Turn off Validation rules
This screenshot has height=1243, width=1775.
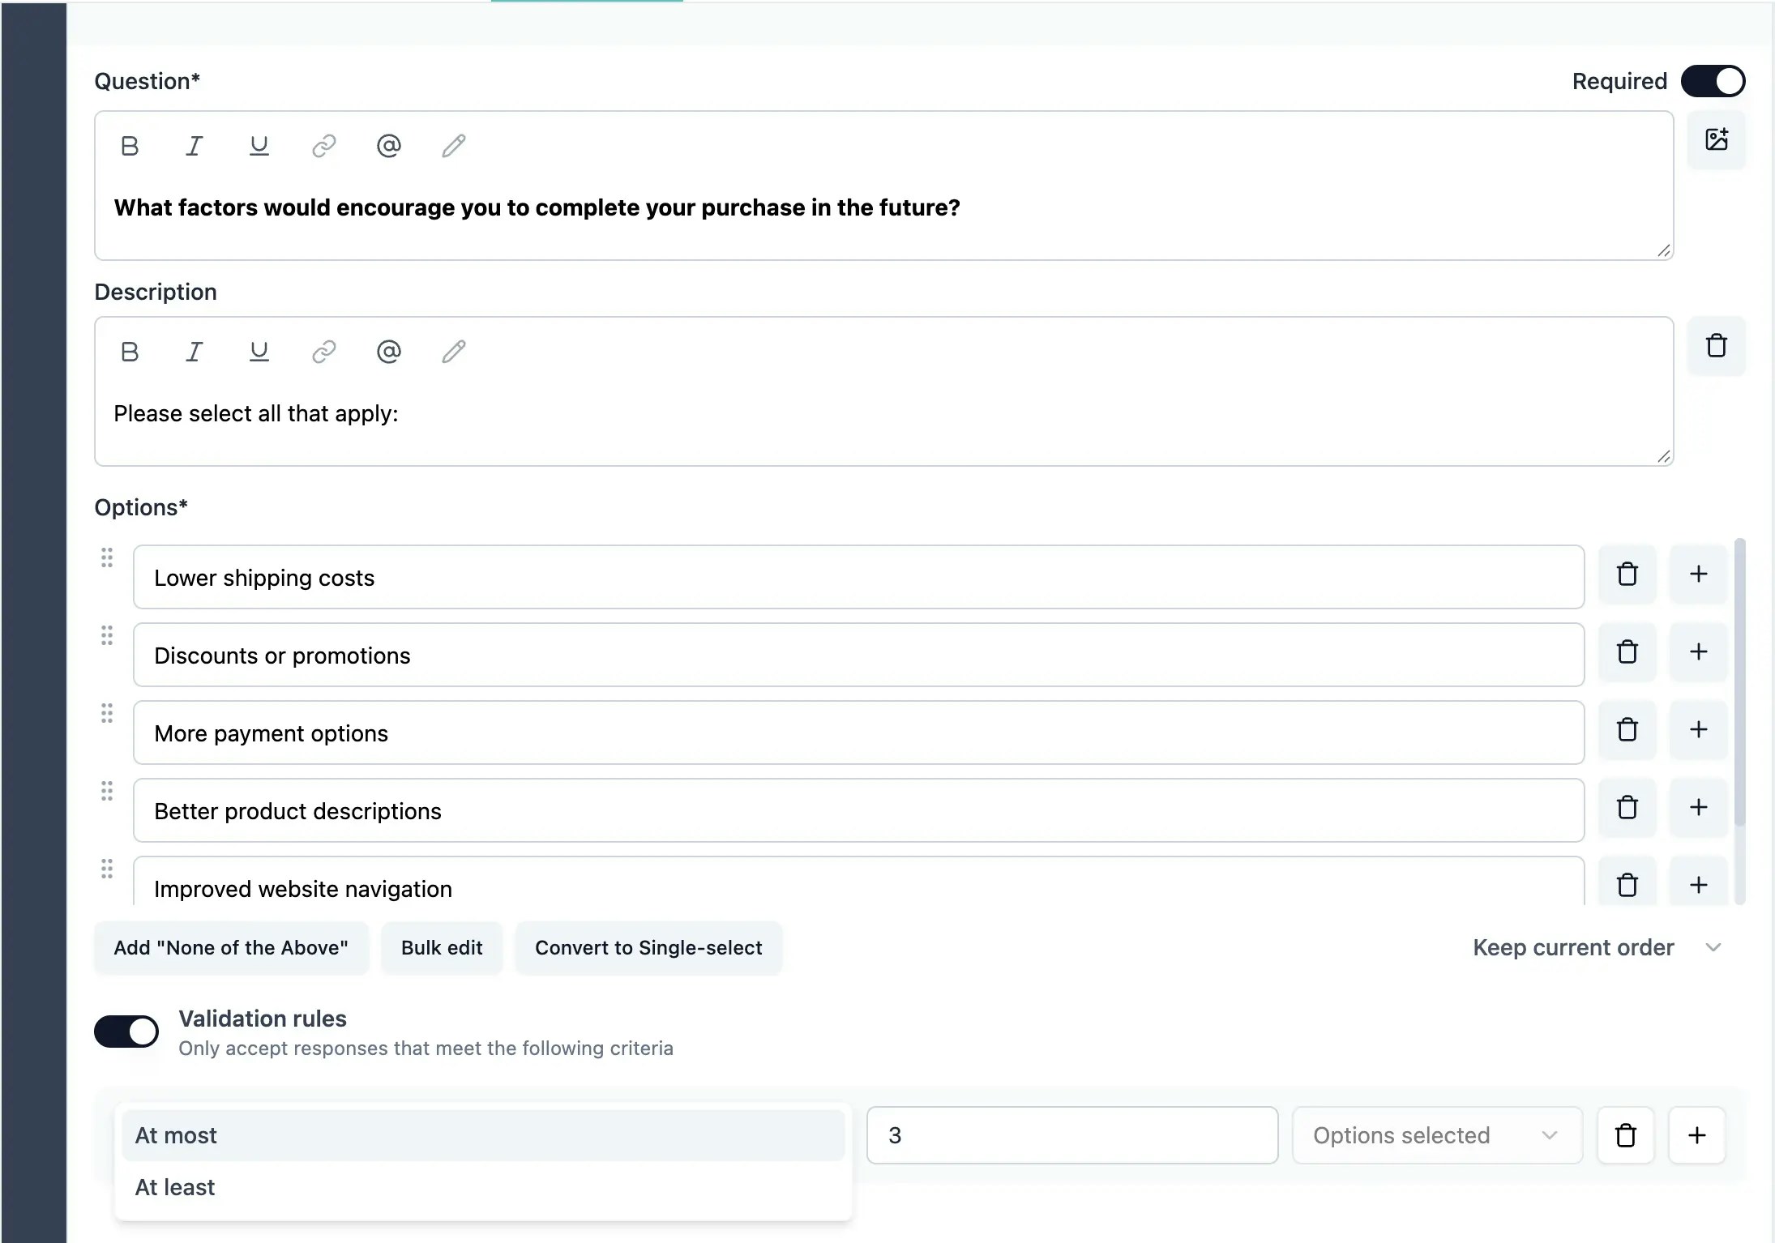click(126, 1031)
